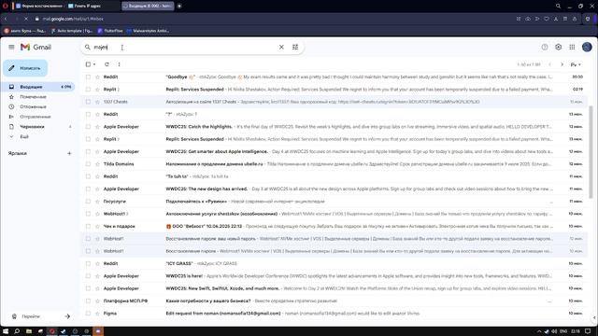Click the browser address bar URL
Image resolution: width=598 pixels, height=336 pixels.
pos(73,19)
